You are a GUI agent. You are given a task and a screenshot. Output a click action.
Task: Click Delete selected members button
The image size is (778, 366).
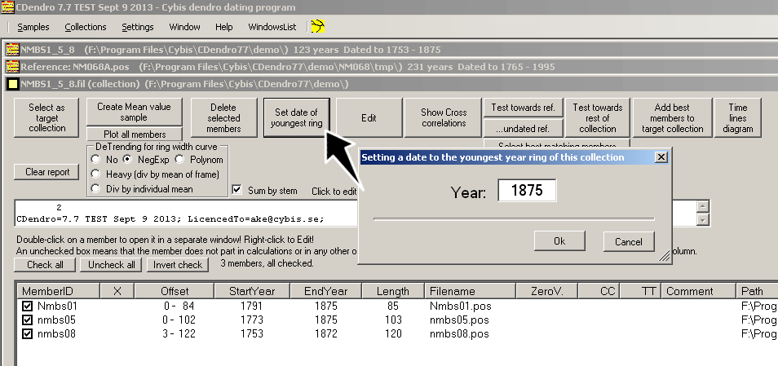coord(223,118)
